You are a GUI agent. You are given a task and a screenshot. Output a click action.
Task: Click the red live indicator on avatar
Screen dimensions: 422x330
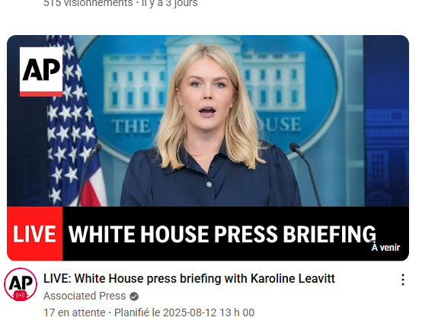[x=20, y=296]
